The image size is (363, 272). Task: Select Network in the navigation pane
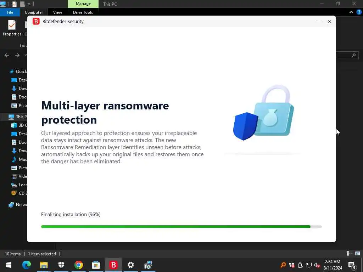(x=18, y=205)
